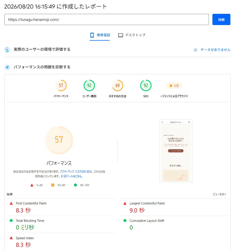Click the 0 ミリ秒 value

(x=25, y=227)
